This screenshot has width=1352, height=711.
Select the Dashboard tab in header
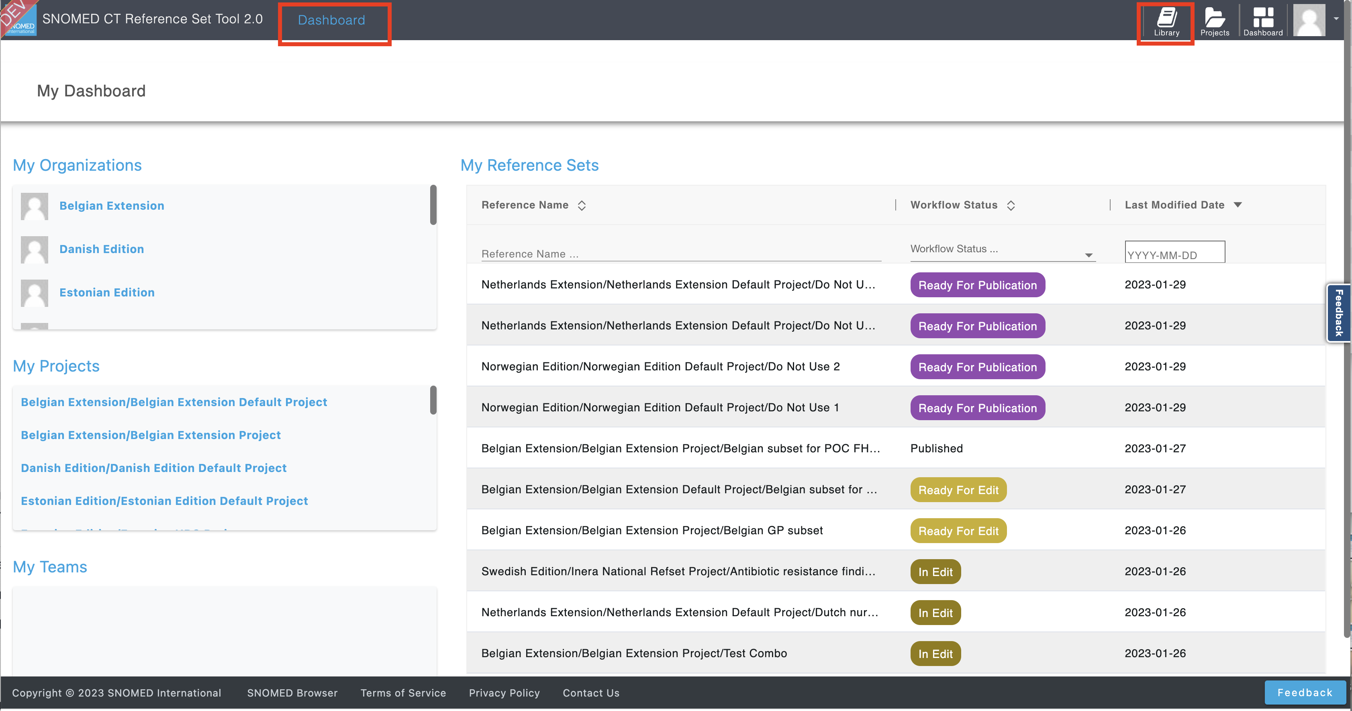point(331,20)
